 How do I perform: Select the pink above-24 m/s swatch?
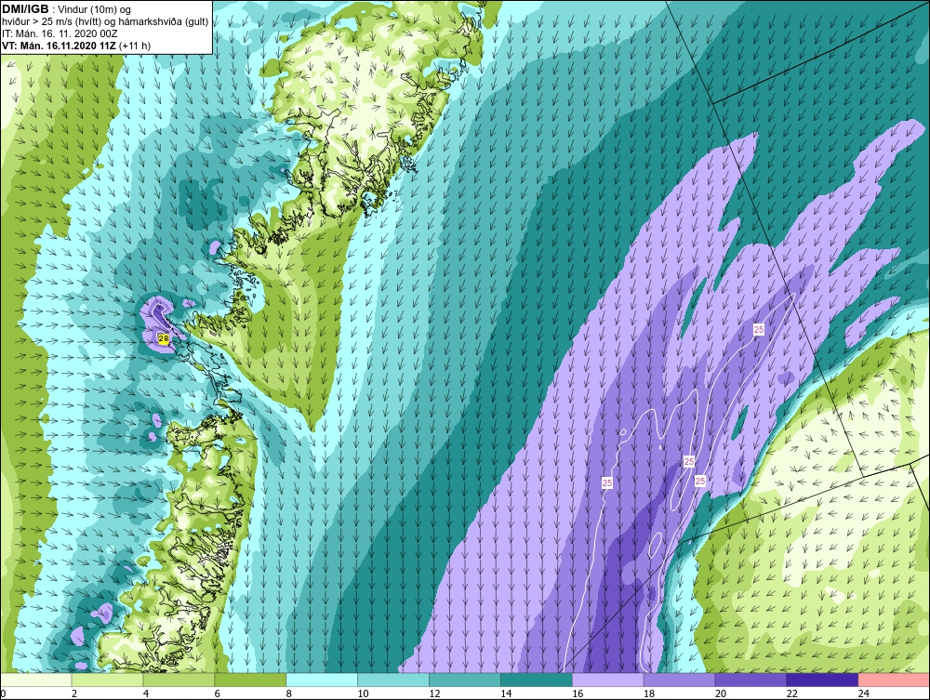(x=894, y=680)
